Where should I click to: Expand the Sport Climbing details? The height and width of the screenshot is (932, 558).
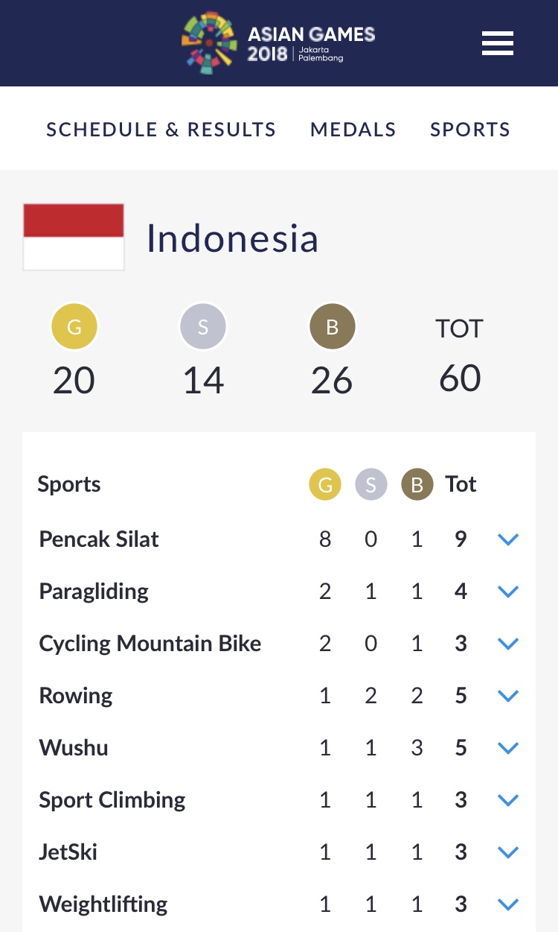click(507, 800)
